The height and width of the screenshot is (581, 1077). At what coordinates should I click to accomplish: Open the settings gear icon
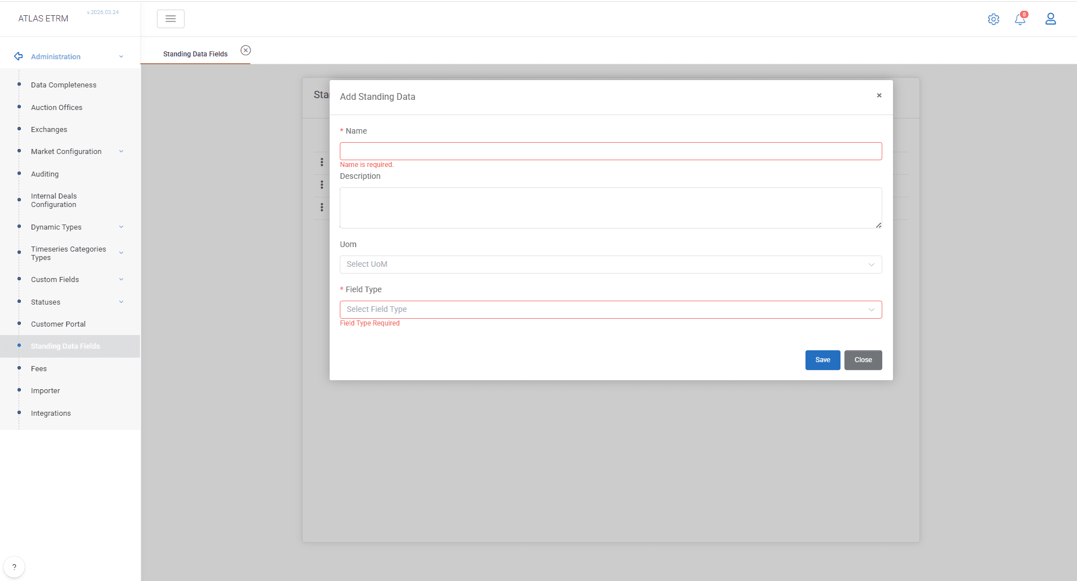coord(993,19)
